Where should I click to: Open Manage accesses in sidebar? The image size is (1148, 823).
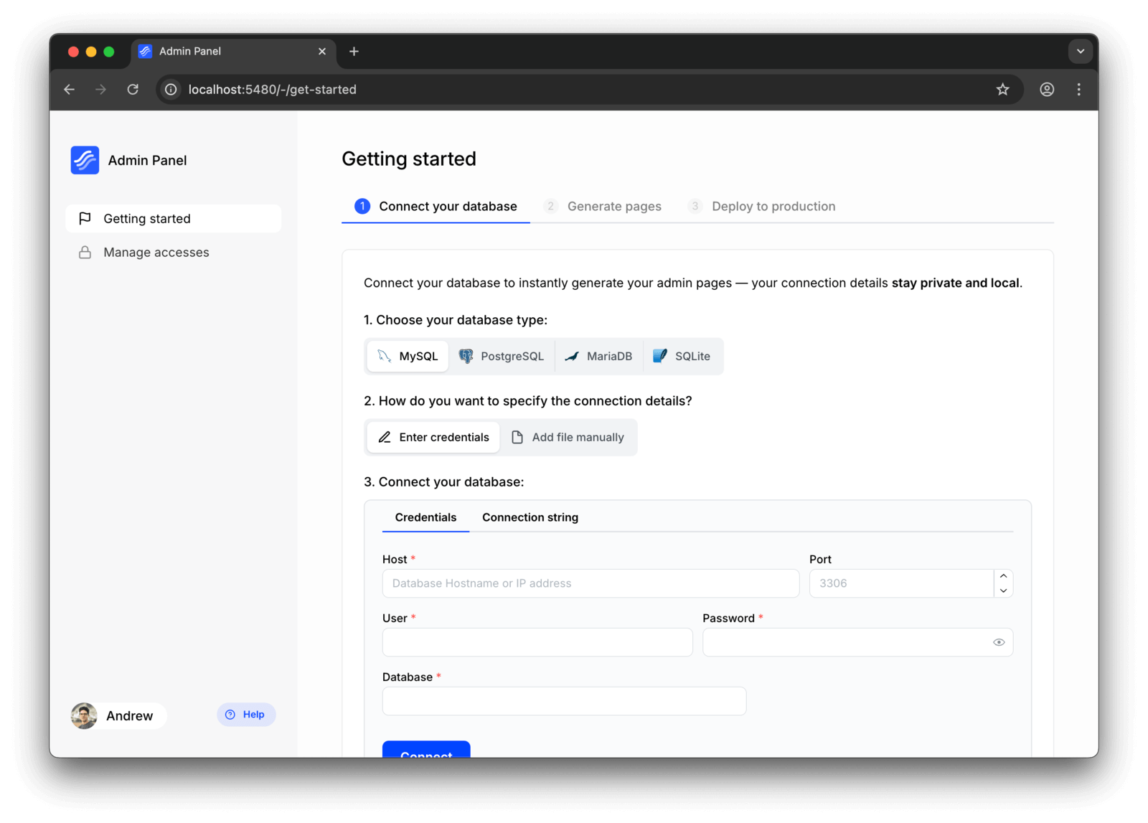pyautogui.click(x=174, y=252)
